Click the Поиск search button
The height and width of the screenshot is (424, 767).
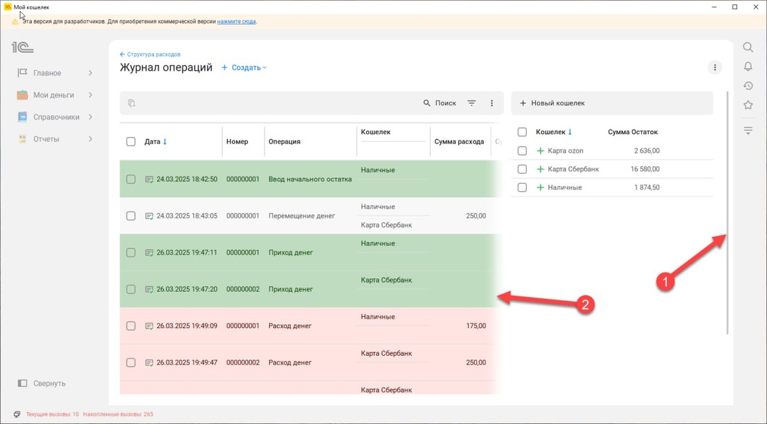pos(440,103)
